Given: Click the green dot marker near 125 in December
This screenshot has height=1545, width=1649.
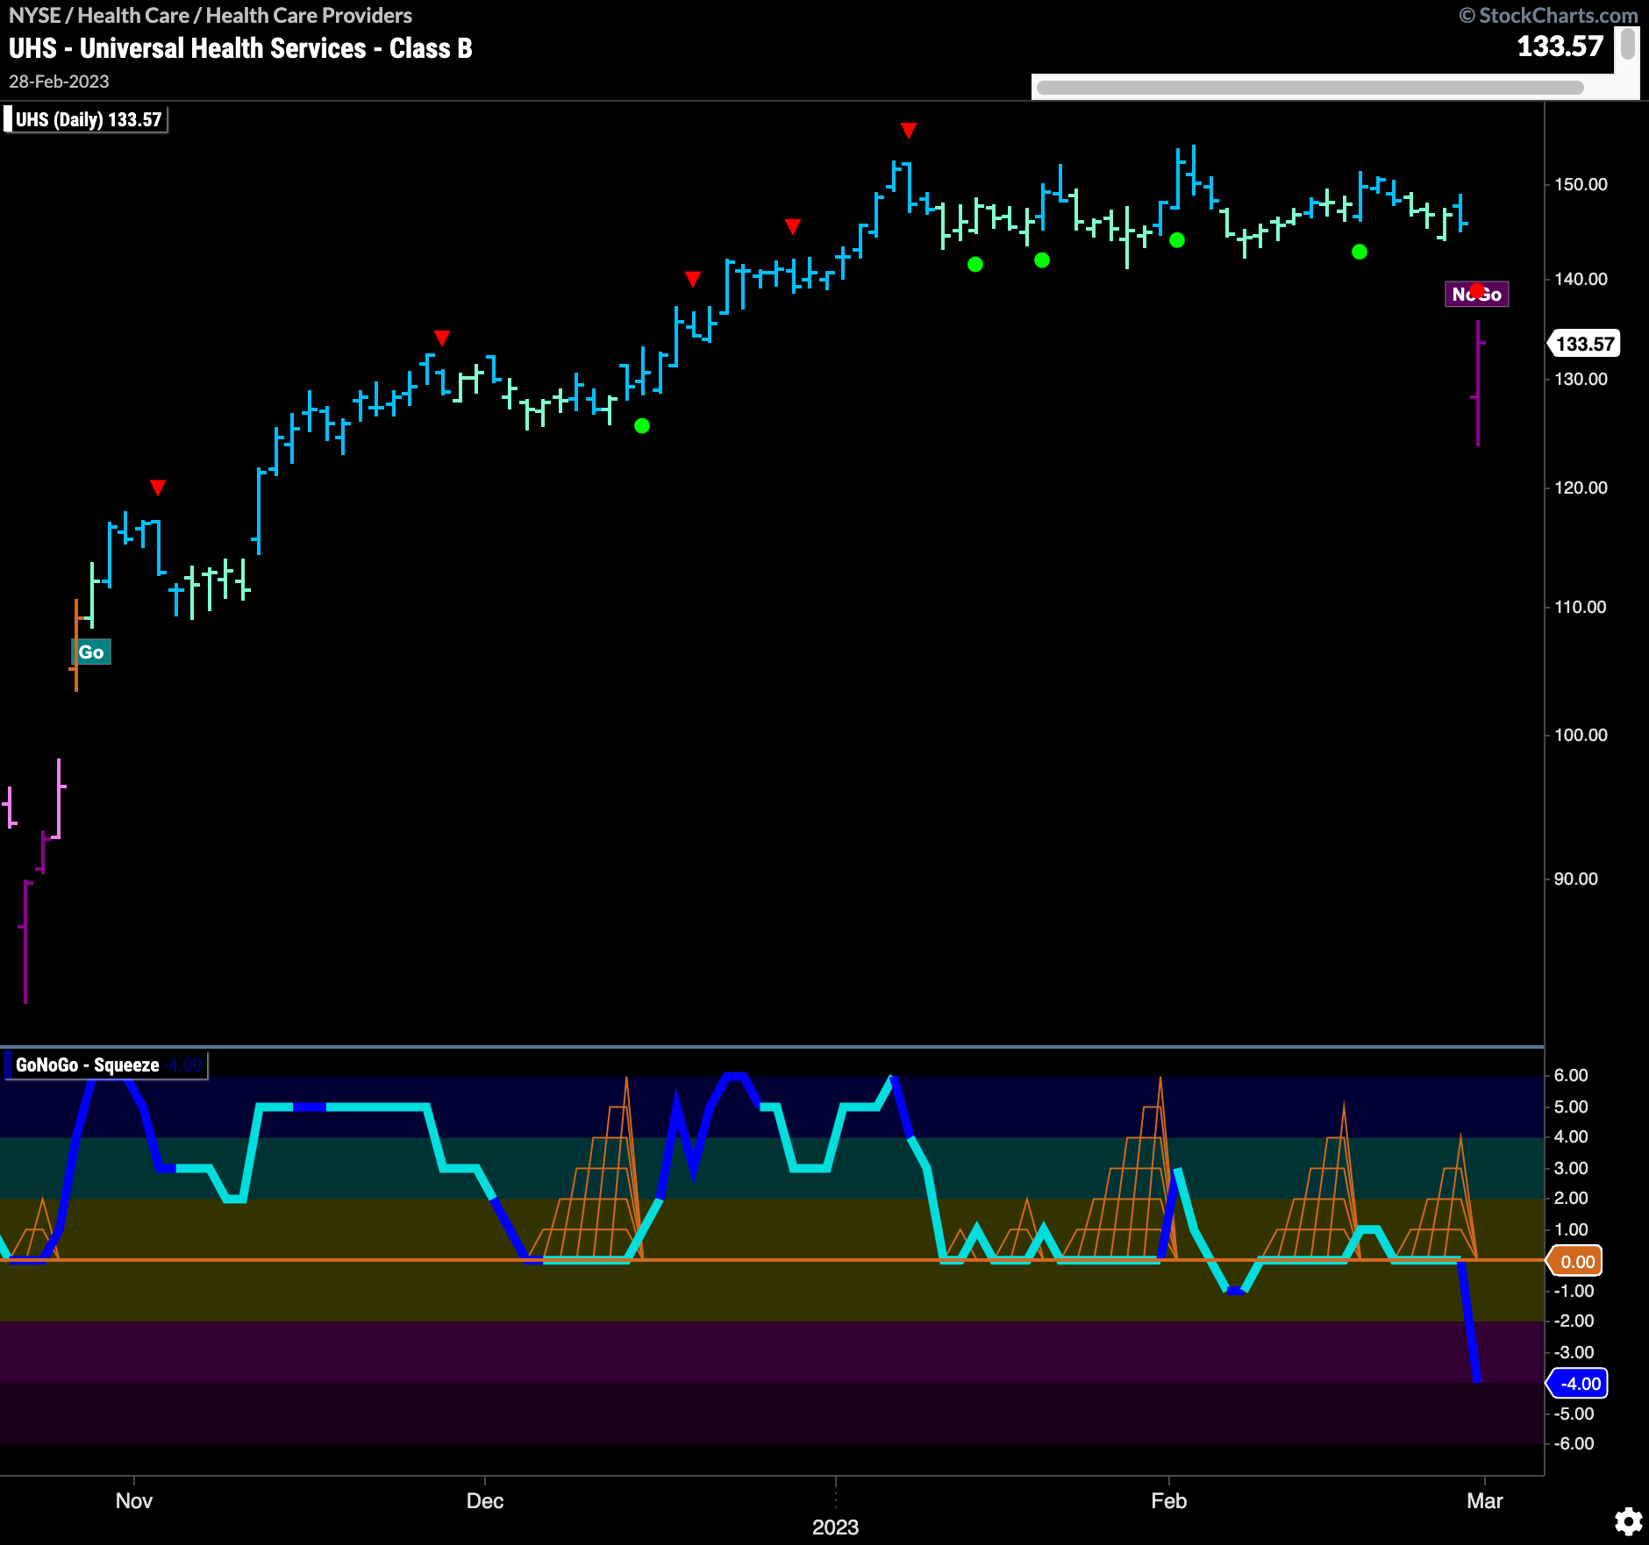Looking at the screenshot, I should 642,425.
